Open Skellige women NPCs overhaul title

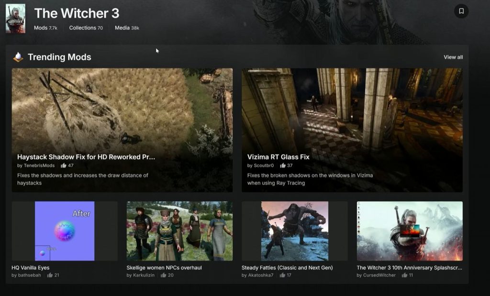click(164, 268)
